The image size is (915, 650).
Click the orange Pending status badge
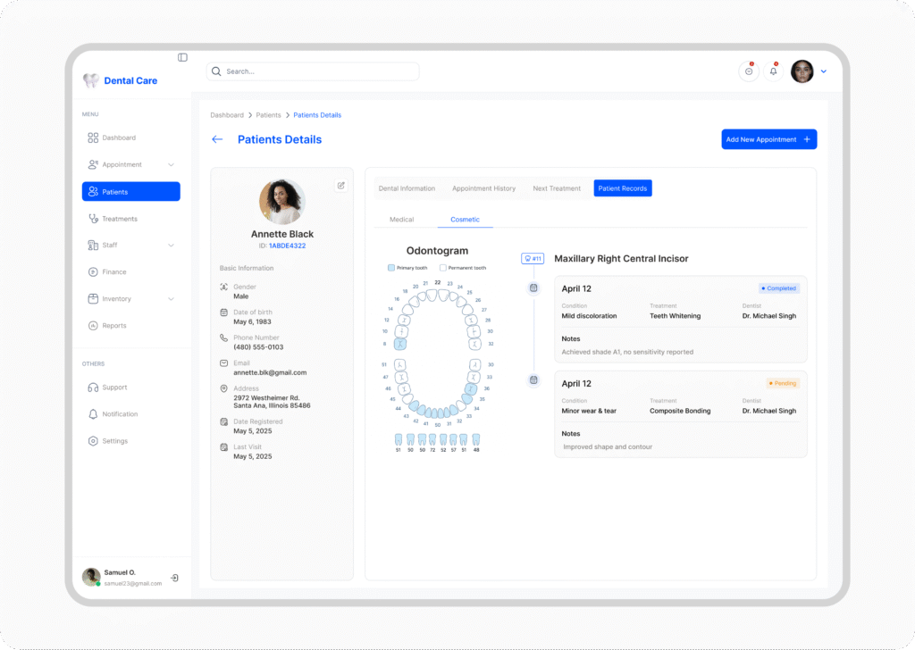(782, 383)
